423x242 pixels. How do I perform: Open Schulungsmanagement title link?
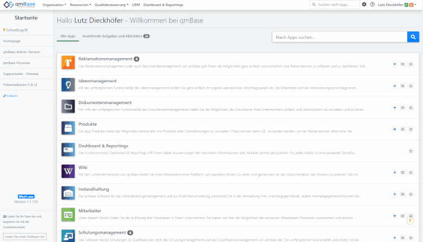[102, 232]
